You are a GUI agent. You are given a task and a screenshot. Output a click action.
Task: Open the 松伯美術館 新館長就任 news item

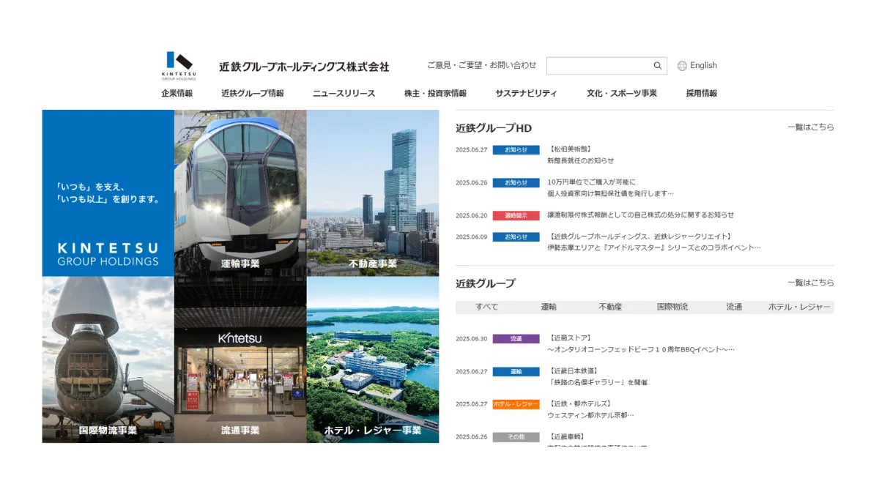click(581, 154)
